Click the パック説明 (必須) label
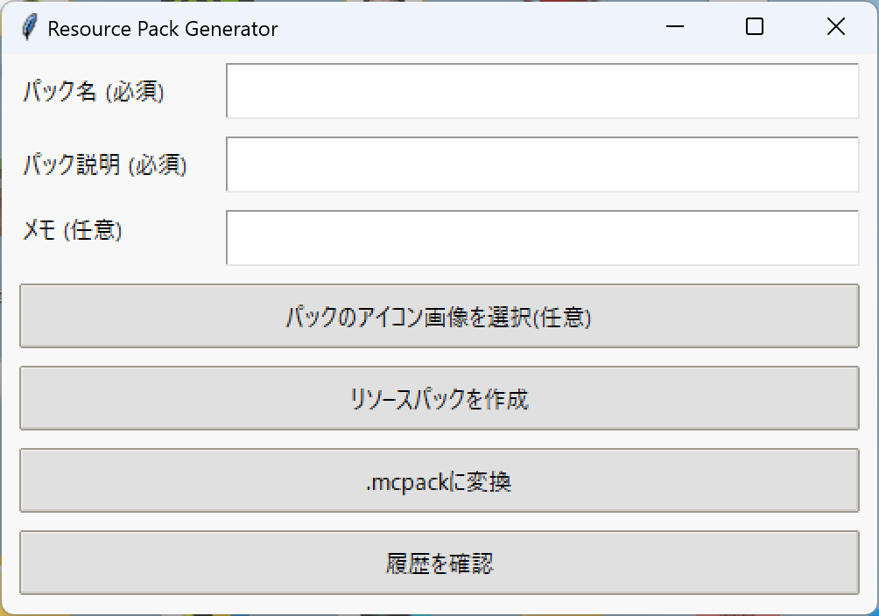 pos(105,164)
